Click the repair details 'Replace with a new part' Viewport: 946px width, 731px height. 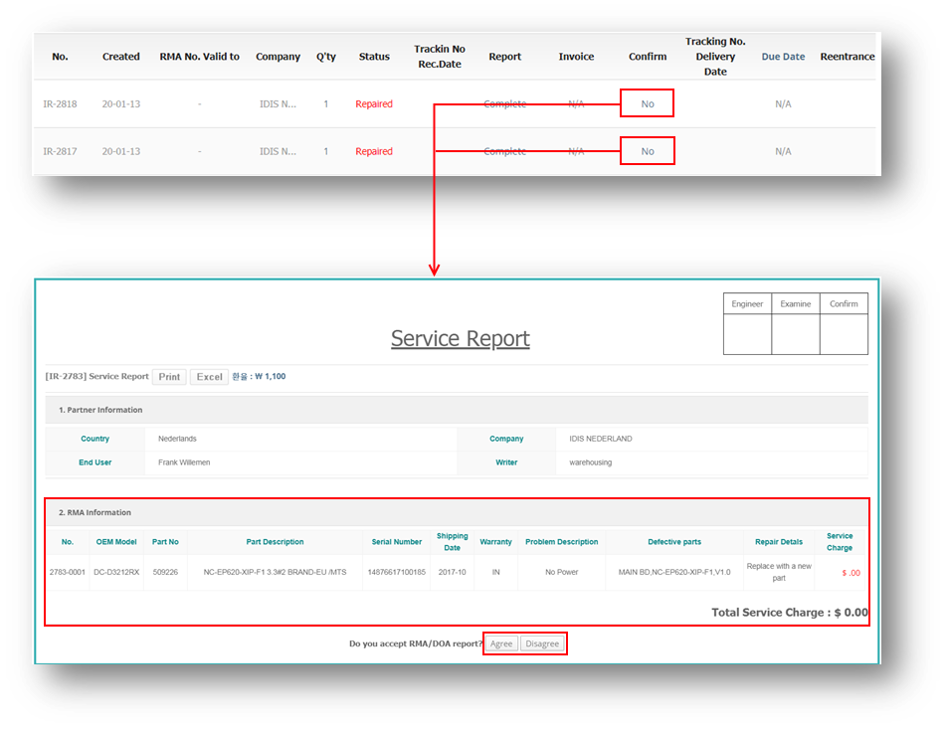coord(779,572)
